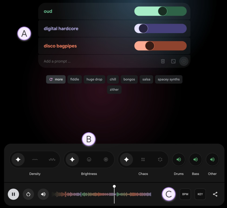Add the chill suggestion chip
Viewport: 227px width, 208px height.
[x=113, y=79]
